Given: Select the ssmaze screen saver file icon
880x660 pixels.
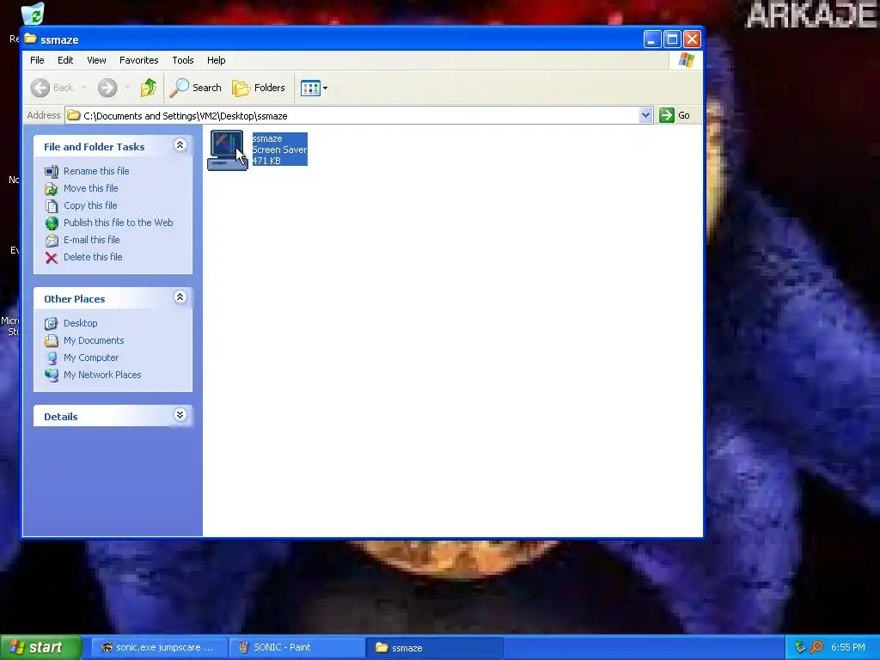Looking at the screenshot, I should [x=227, y=150].
